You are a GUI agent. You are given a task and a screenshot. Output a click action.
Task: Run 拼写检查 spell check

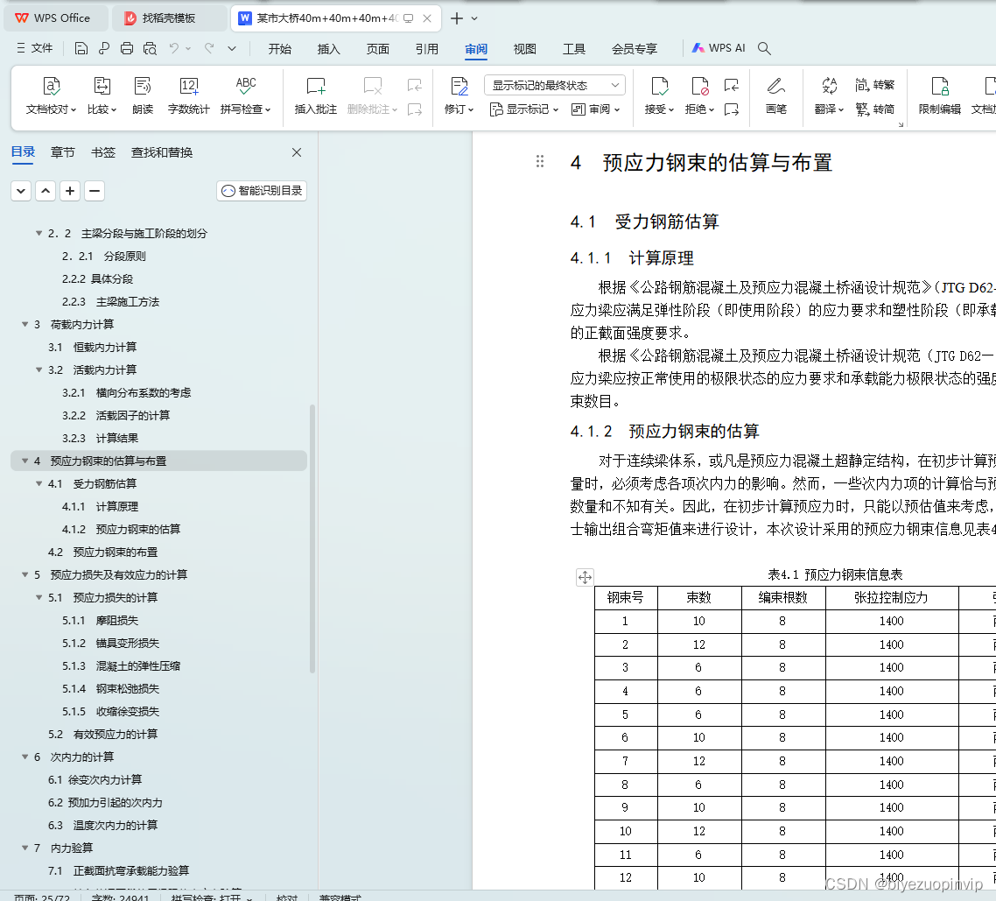246,95
